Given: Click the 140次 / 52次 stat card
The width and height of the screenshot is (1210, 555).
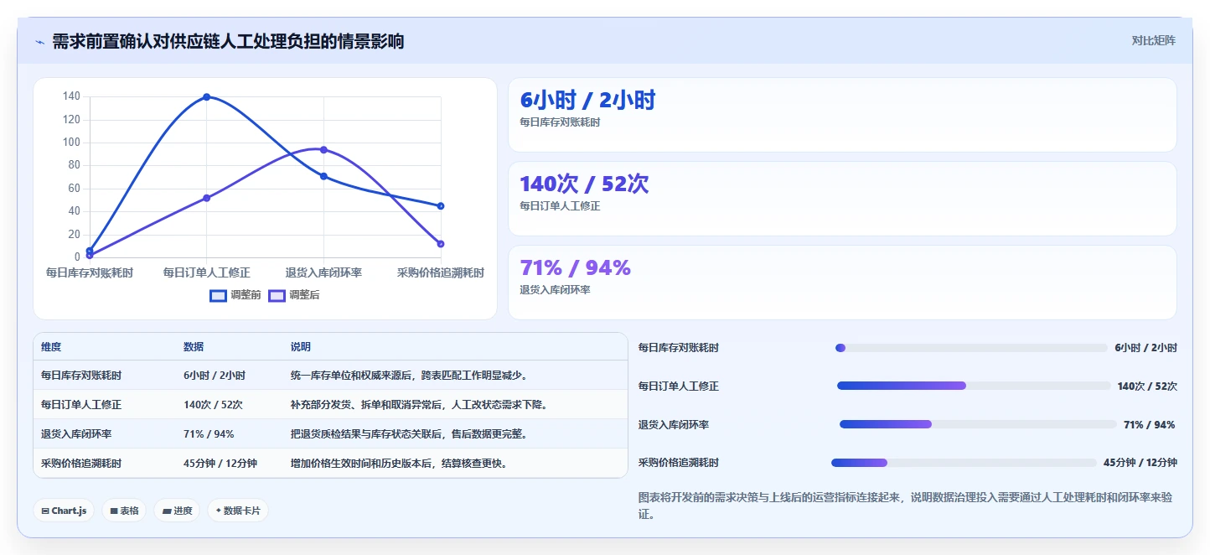Looking at the screenshot, I should 842,199.
